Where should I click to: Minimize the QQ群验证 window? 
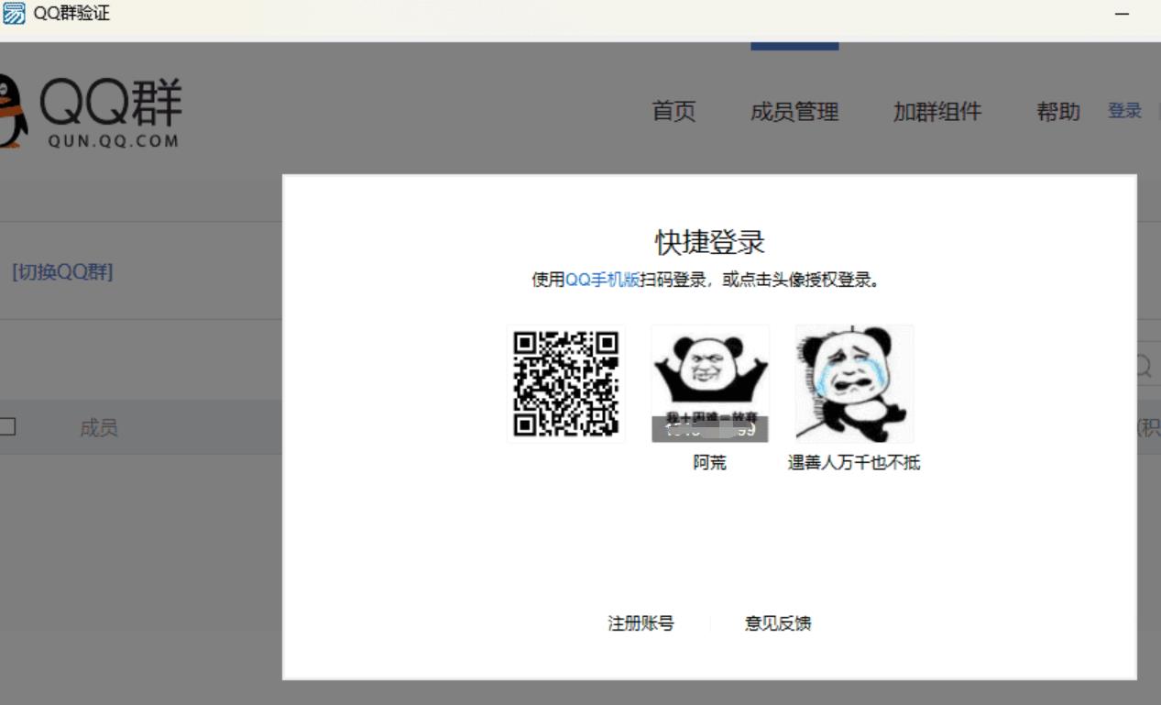1122,15
